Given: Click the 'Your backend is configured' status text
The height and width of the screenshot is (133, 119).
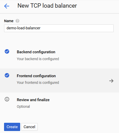Looking at the screenshot, I should coord(38,59).
